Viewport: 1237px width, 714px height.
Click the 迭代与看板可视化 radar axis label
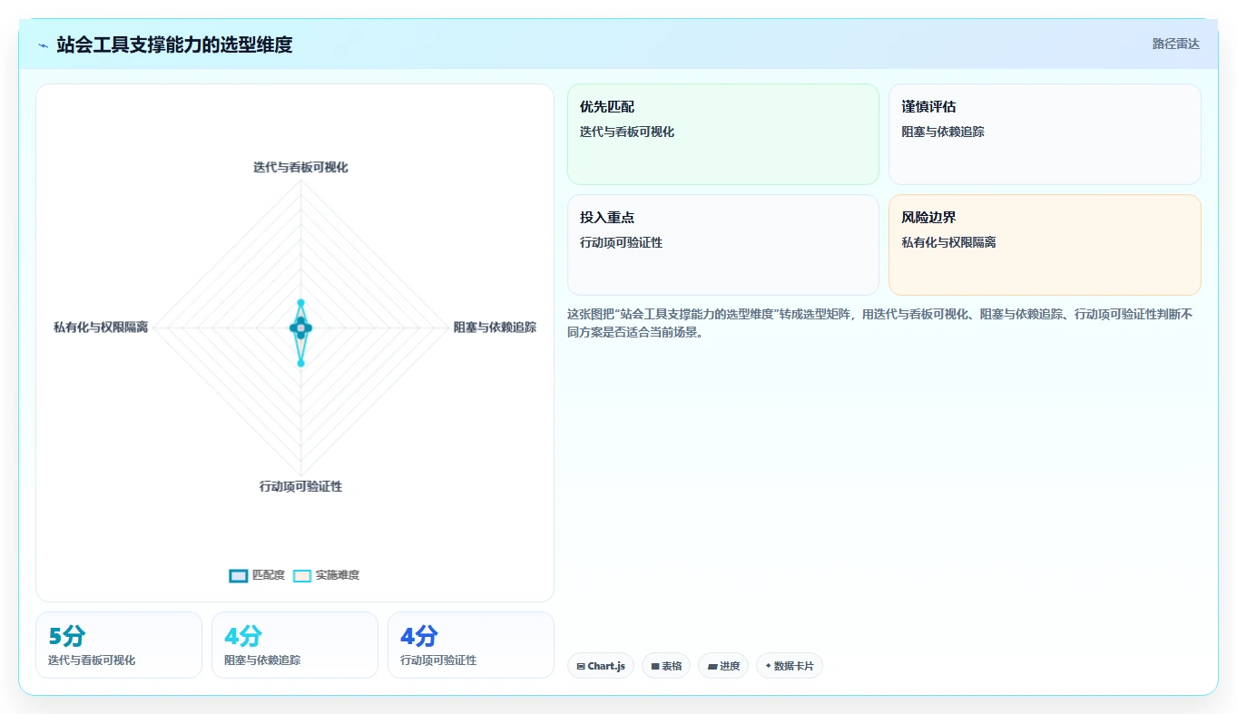(x=300, y=167)
